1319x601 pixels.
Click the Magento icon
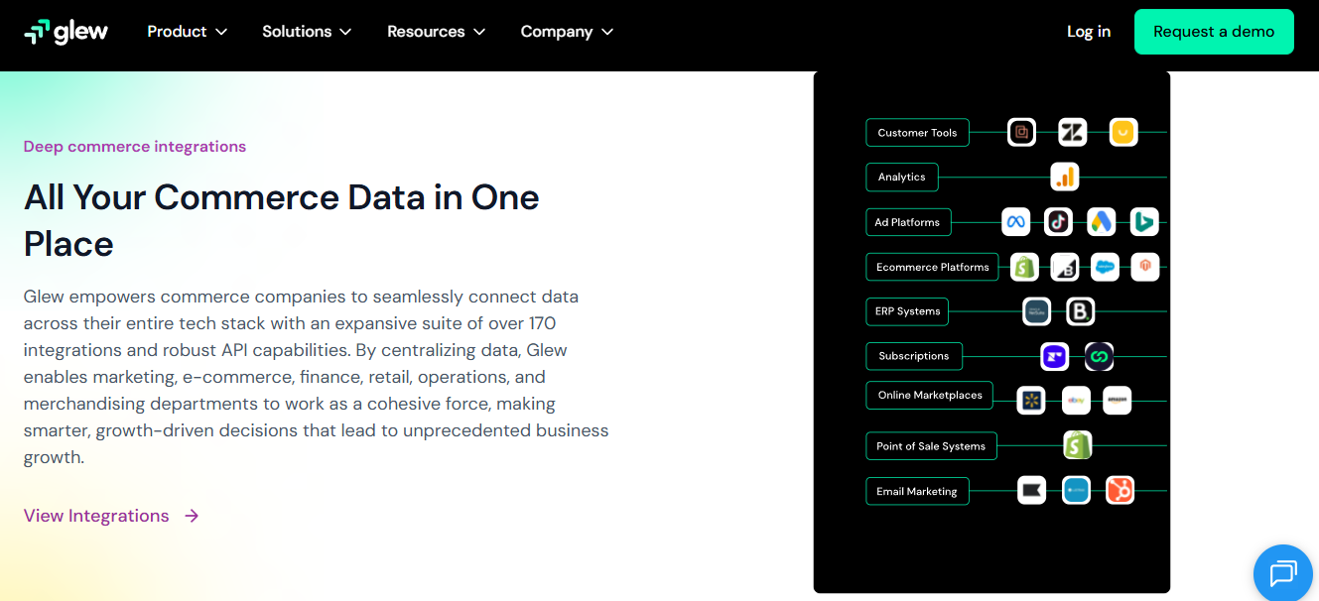[x=1145, y=266]
